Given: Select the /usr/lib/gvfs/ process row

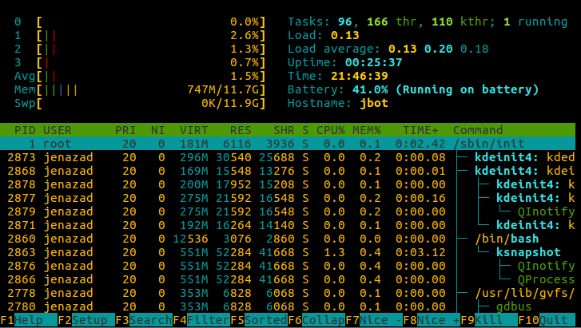Looking at the screenshot, I should (288, 293).
